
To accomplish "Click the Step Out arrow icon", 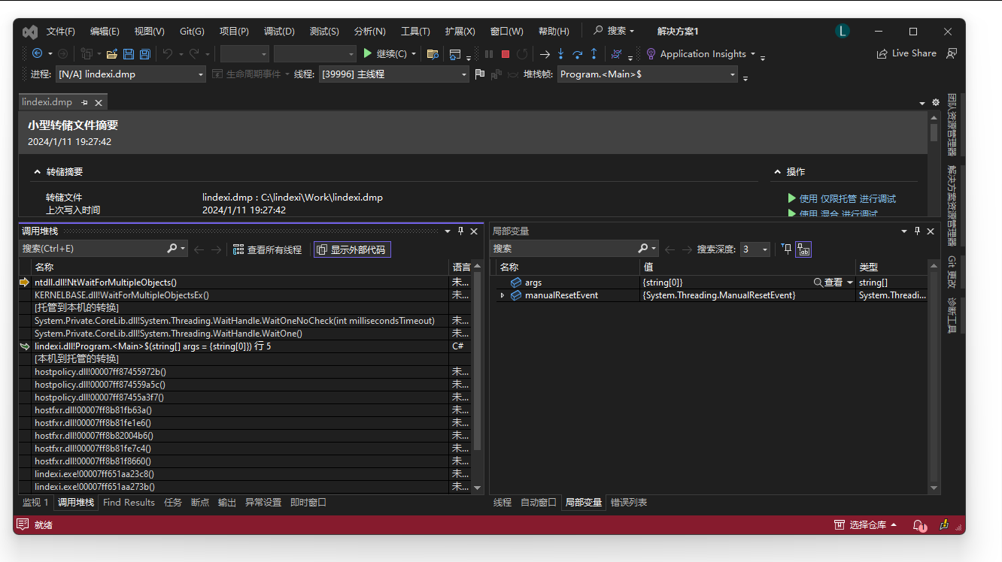I will point(594,54).
